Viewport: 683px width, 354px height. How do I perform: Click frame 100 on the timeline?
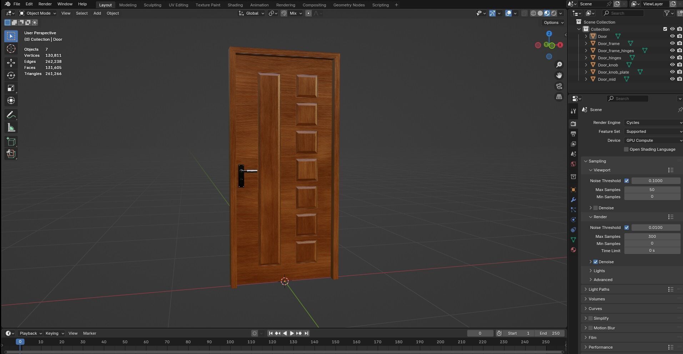[230, 342]
